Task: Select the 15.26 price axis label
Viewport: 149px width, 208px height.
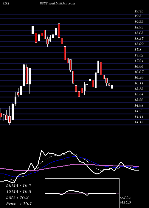Action: (x=139, y=100)
